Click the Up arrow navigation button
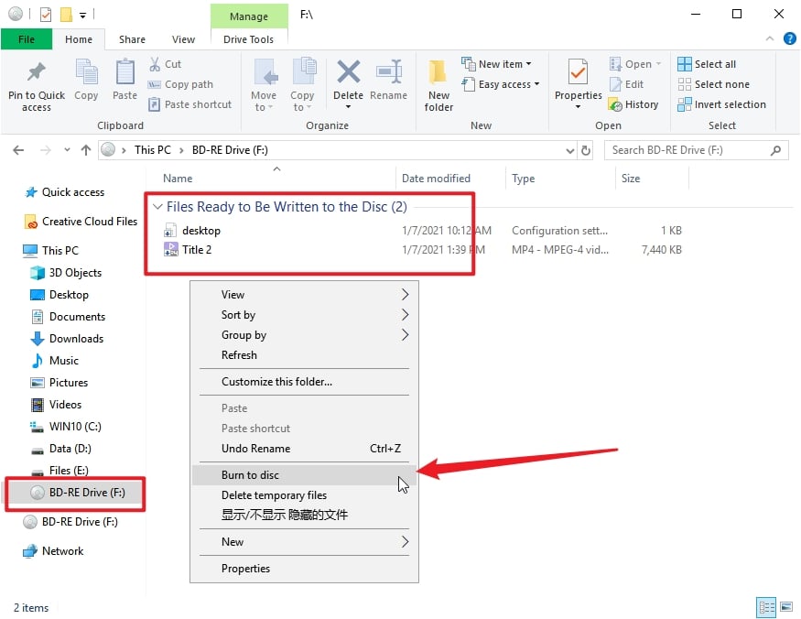This screenshot has height=619, width=801. point(86,150)
